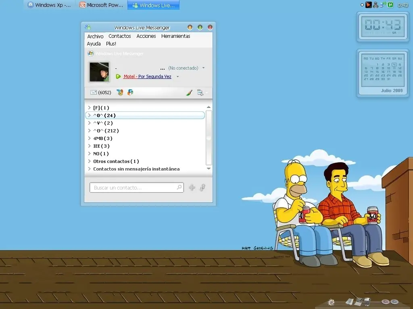This screenshot has height=309, width=413.
Task: Open the Contactos menu
Action: pos(120,36)
